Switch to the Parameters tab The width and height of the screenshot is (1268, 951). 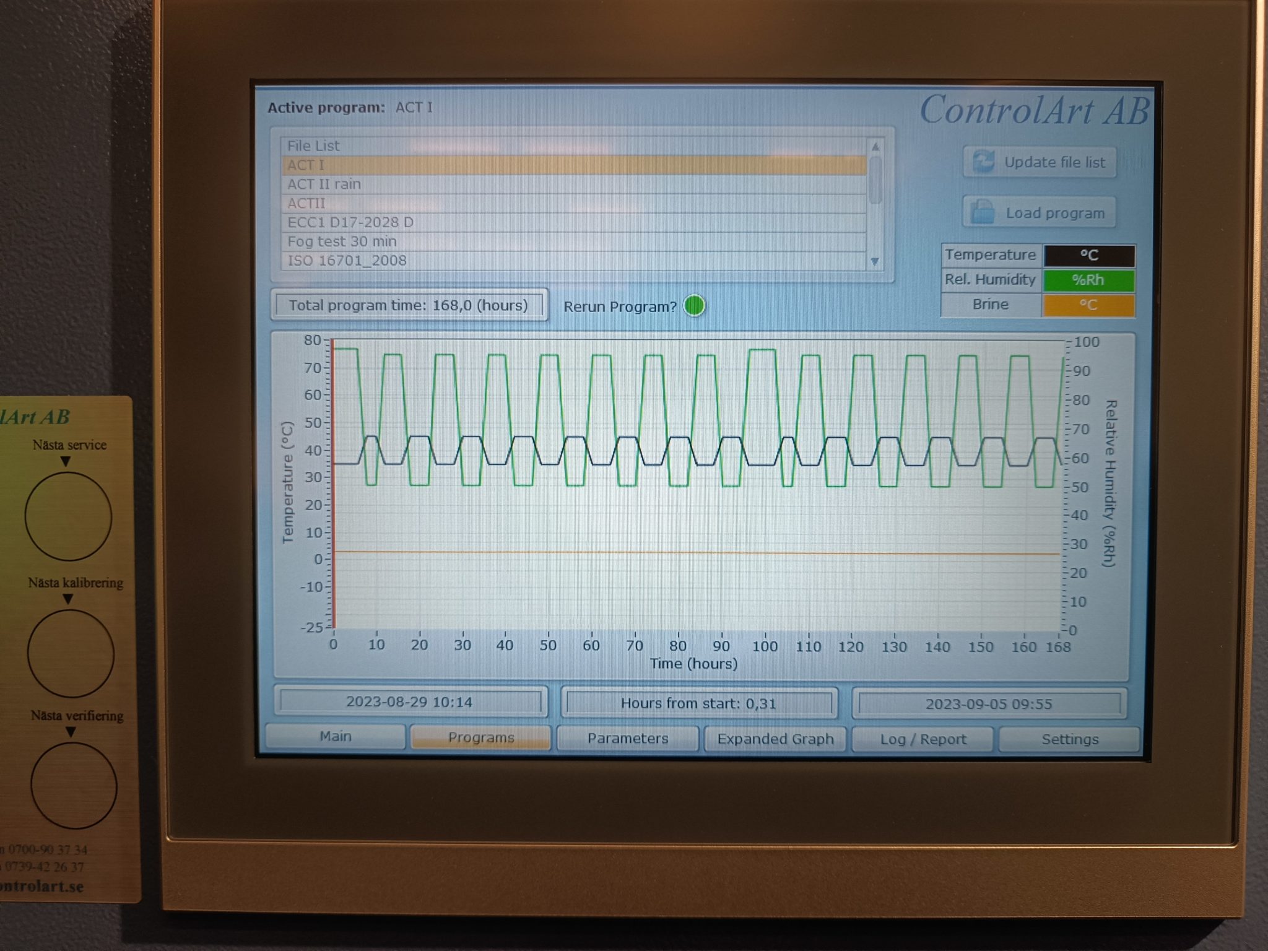(x=628, y=738)
